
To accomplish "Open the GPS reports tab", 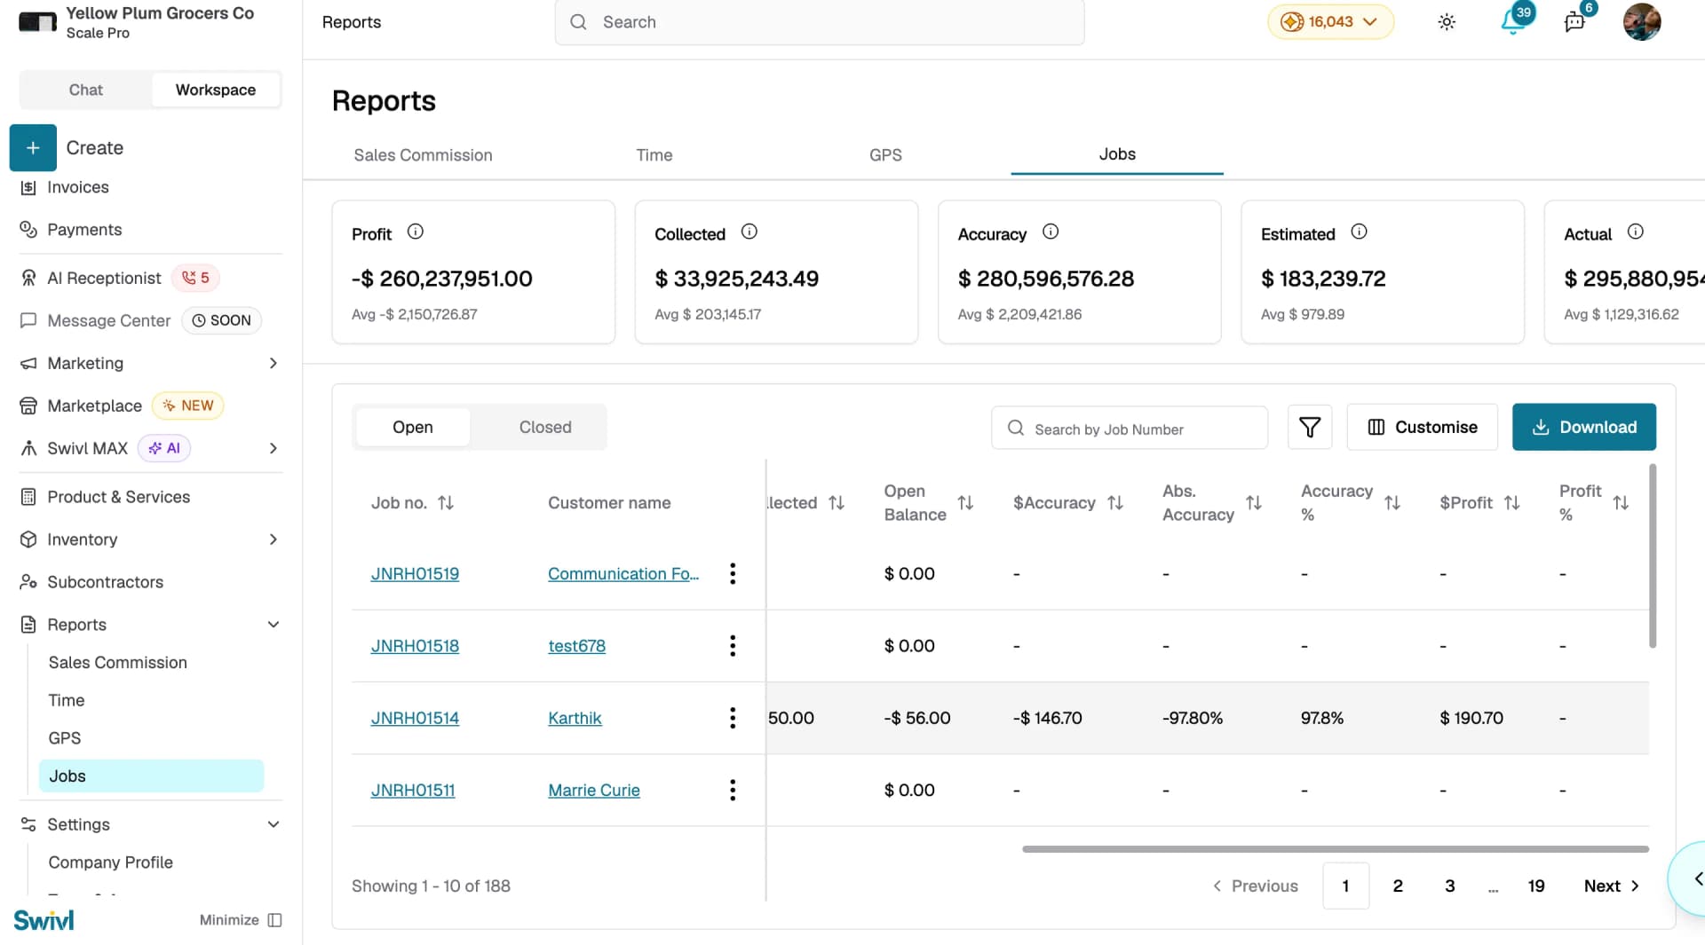I will 885,155.
